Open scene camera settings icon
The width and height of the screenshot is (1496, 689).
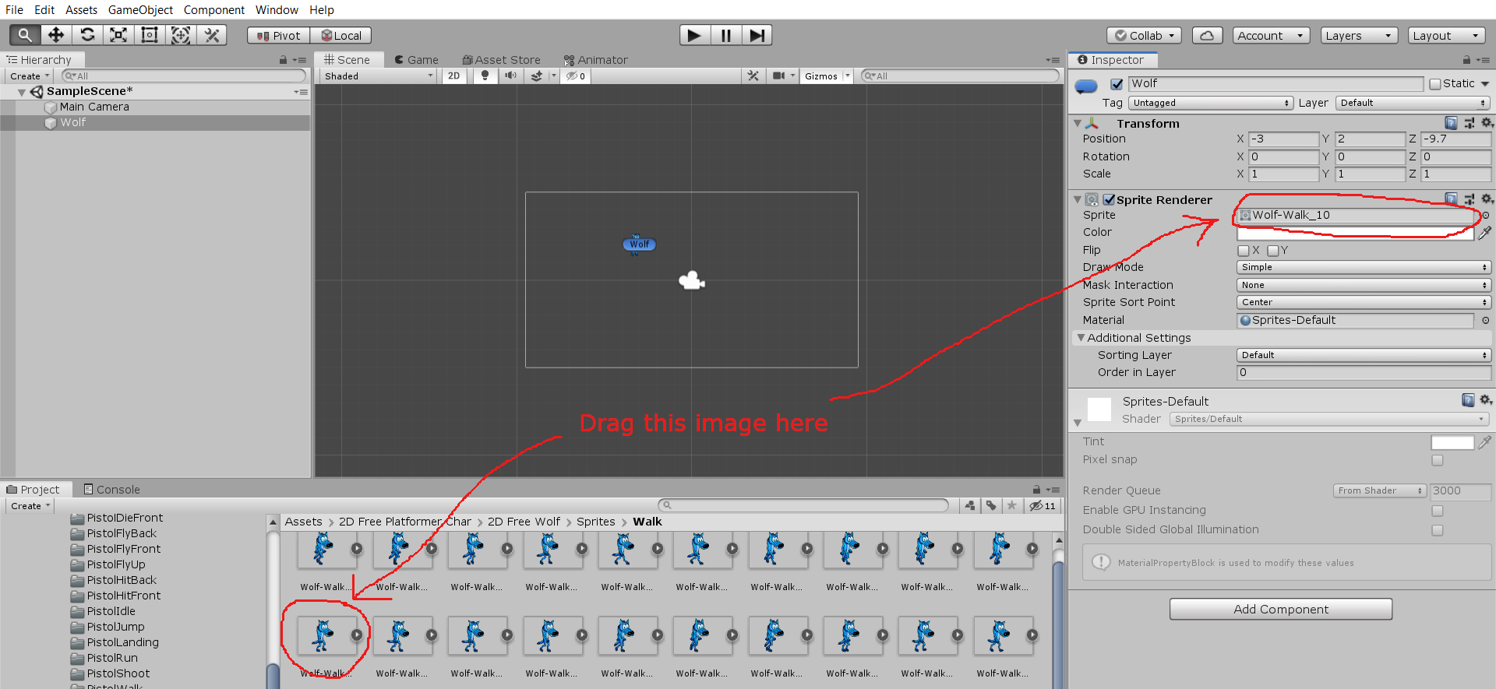point(778,76)
